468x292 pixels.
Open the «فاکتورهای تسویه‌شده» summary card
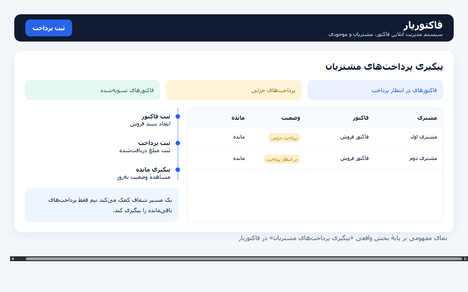[x=92, y=90]
